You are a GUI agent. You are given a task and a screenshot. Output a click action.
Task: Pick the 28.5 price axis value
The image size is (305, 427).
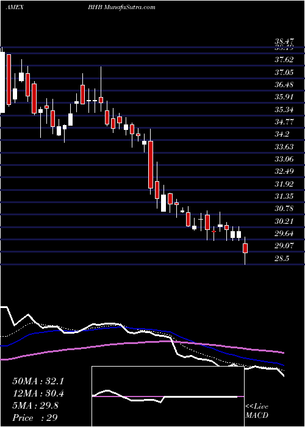(282, 259)
